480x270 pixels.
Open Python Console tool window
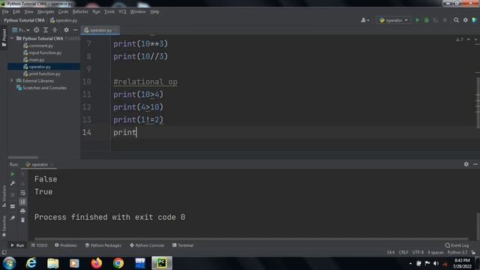147,245
